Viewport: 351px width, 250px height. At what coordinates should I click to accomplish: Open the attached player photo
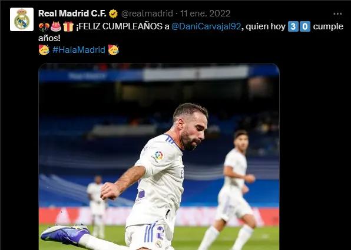point(159,157)
